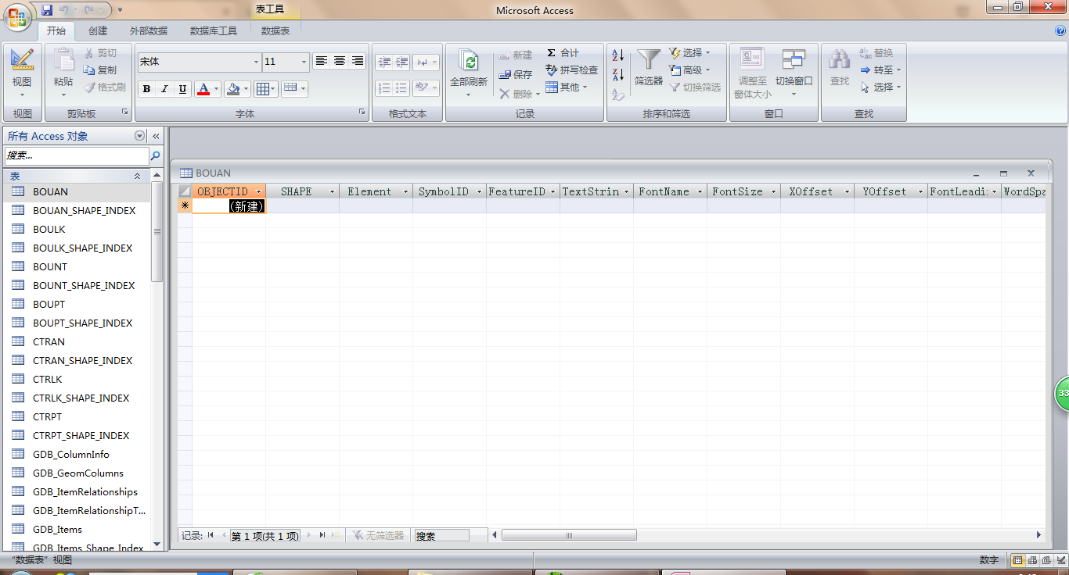Click the FontName column header
This screenshot has height=575, width=1069.
(670, 191)
